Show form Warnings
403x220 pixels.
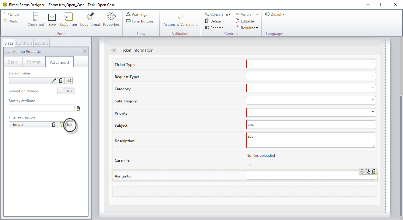pyautogui.click(x=137, y=14)
